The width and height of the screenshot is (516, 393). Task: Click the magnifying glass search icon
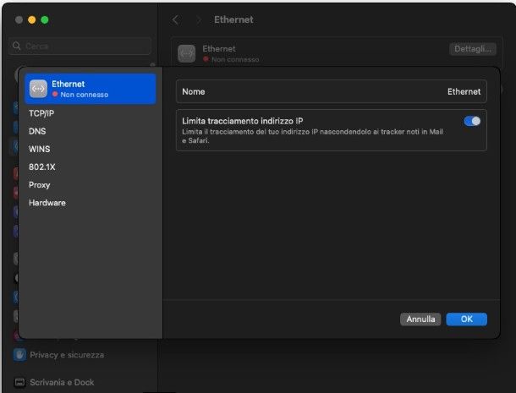point(18,46)
